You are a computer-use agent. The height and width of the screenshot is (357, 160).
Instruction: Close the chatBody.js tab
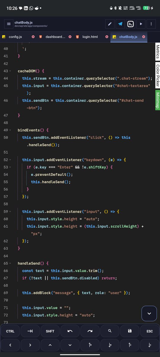point(144,37)
